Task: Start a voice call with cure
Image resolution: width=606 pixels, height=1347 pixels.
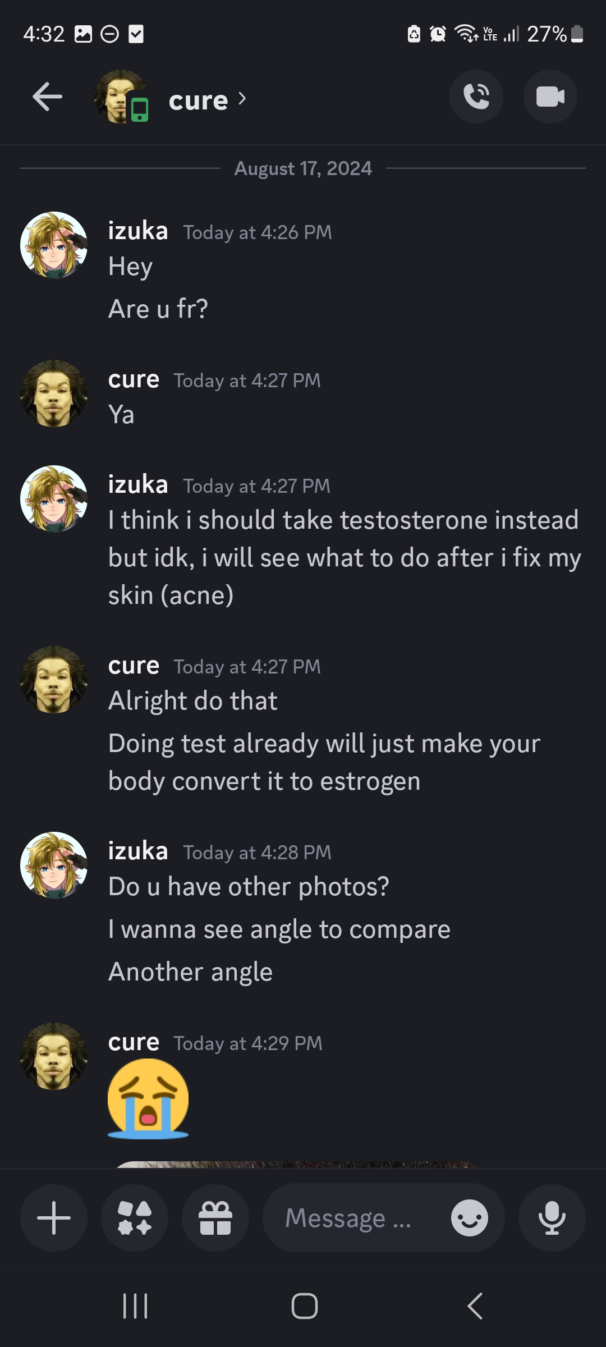Action: tap(476, 97)
